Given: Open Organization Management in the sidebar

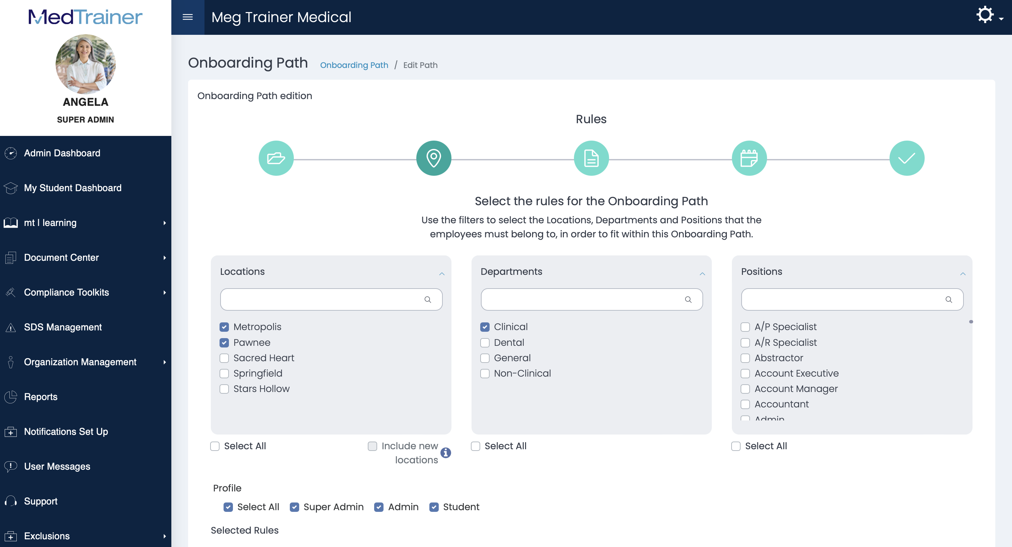Looking at the screenshot, I should coord(81,362).
